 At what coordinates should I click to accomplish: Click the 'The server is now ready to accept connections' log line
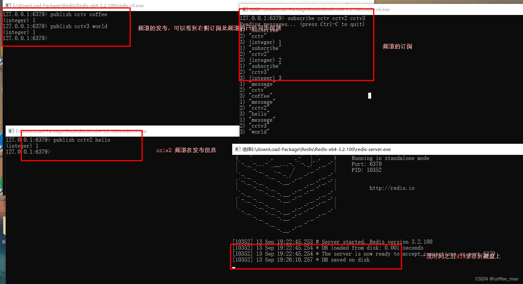[x=364, y=254]
